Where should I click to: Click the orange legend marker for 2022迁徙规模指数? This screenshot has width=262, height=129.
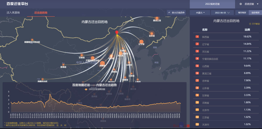click(x=86, y=89)
